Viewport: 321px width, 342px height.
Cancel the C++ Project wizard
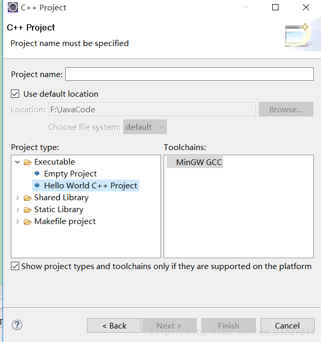[x=287, y=325]
